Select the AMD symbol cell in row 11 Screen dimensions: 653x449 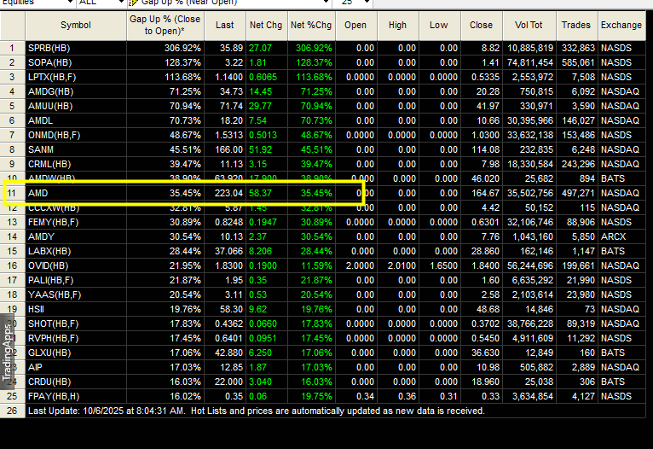pyautogui.click(x=76, y=193)
